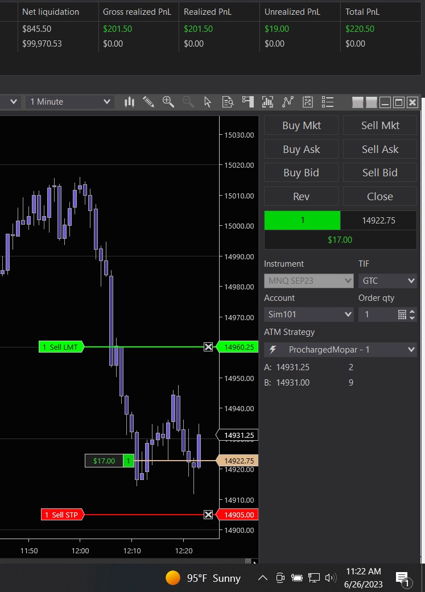Click the Buy Bid button
This screenshot has width=425, height=592.
301,172
